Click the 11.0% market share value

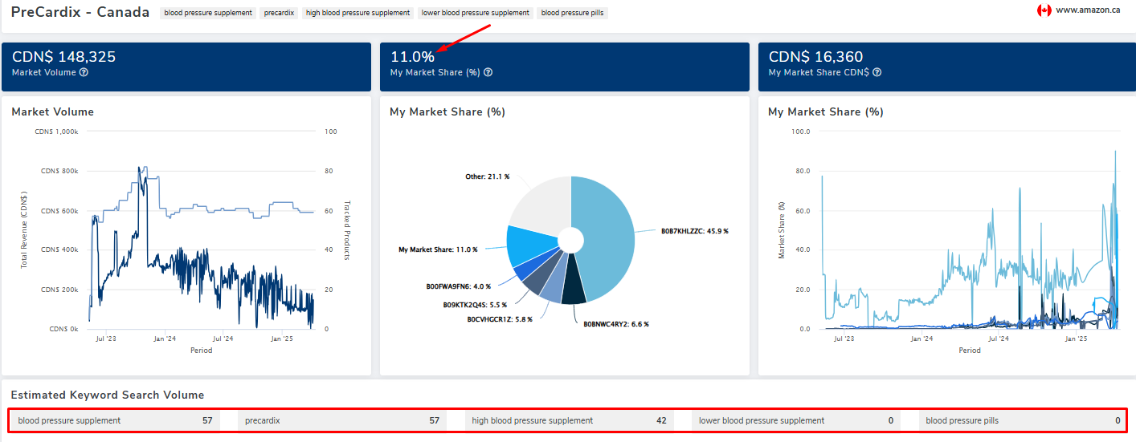(412, 57)
